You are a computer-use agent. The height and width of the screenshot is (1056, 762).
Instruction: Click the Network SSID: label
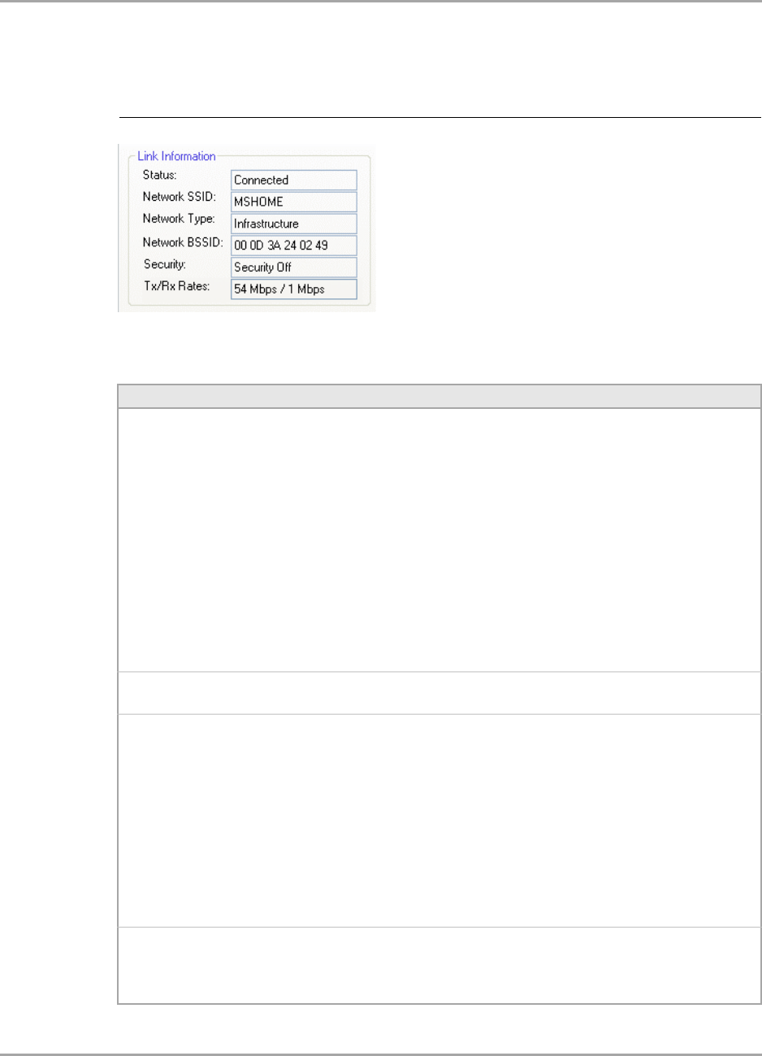click(x=180, y=197)
